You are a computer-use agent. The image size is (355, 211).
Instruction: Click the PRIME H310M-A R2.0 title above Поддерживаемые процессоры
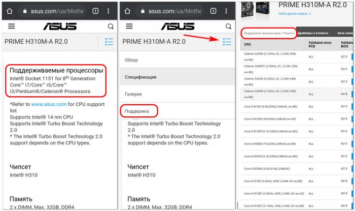36,42
